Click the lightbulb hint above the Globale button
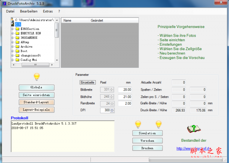This screenshot has width=229, height=163. (x=37, y=77)
